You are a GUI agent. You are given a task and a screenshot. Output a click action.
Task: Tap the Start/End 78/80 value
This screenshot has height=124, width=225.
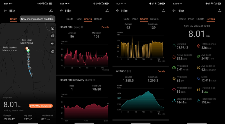96,90
